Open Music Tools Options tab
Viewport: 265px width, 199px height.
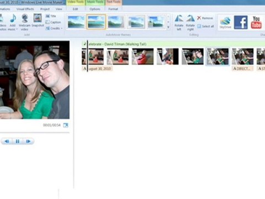(x=95, y=9)
